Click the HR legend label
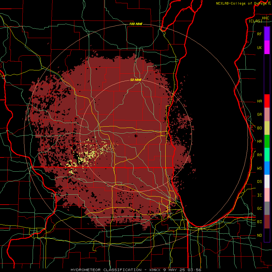 [259, 141]
